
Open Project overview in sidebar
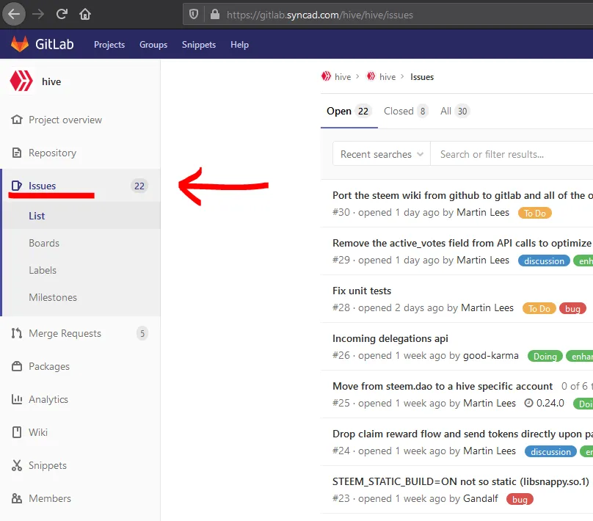(x=65, y=120)
